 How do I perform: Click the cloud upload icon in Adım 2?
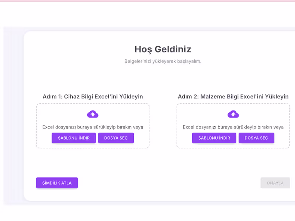coord(233,114)
